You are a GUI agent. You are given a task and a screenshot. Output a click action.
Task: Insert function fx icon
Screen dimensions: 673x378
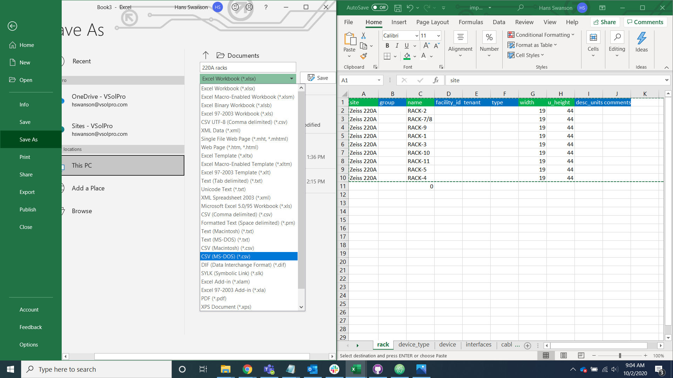(x=436, y=80)
